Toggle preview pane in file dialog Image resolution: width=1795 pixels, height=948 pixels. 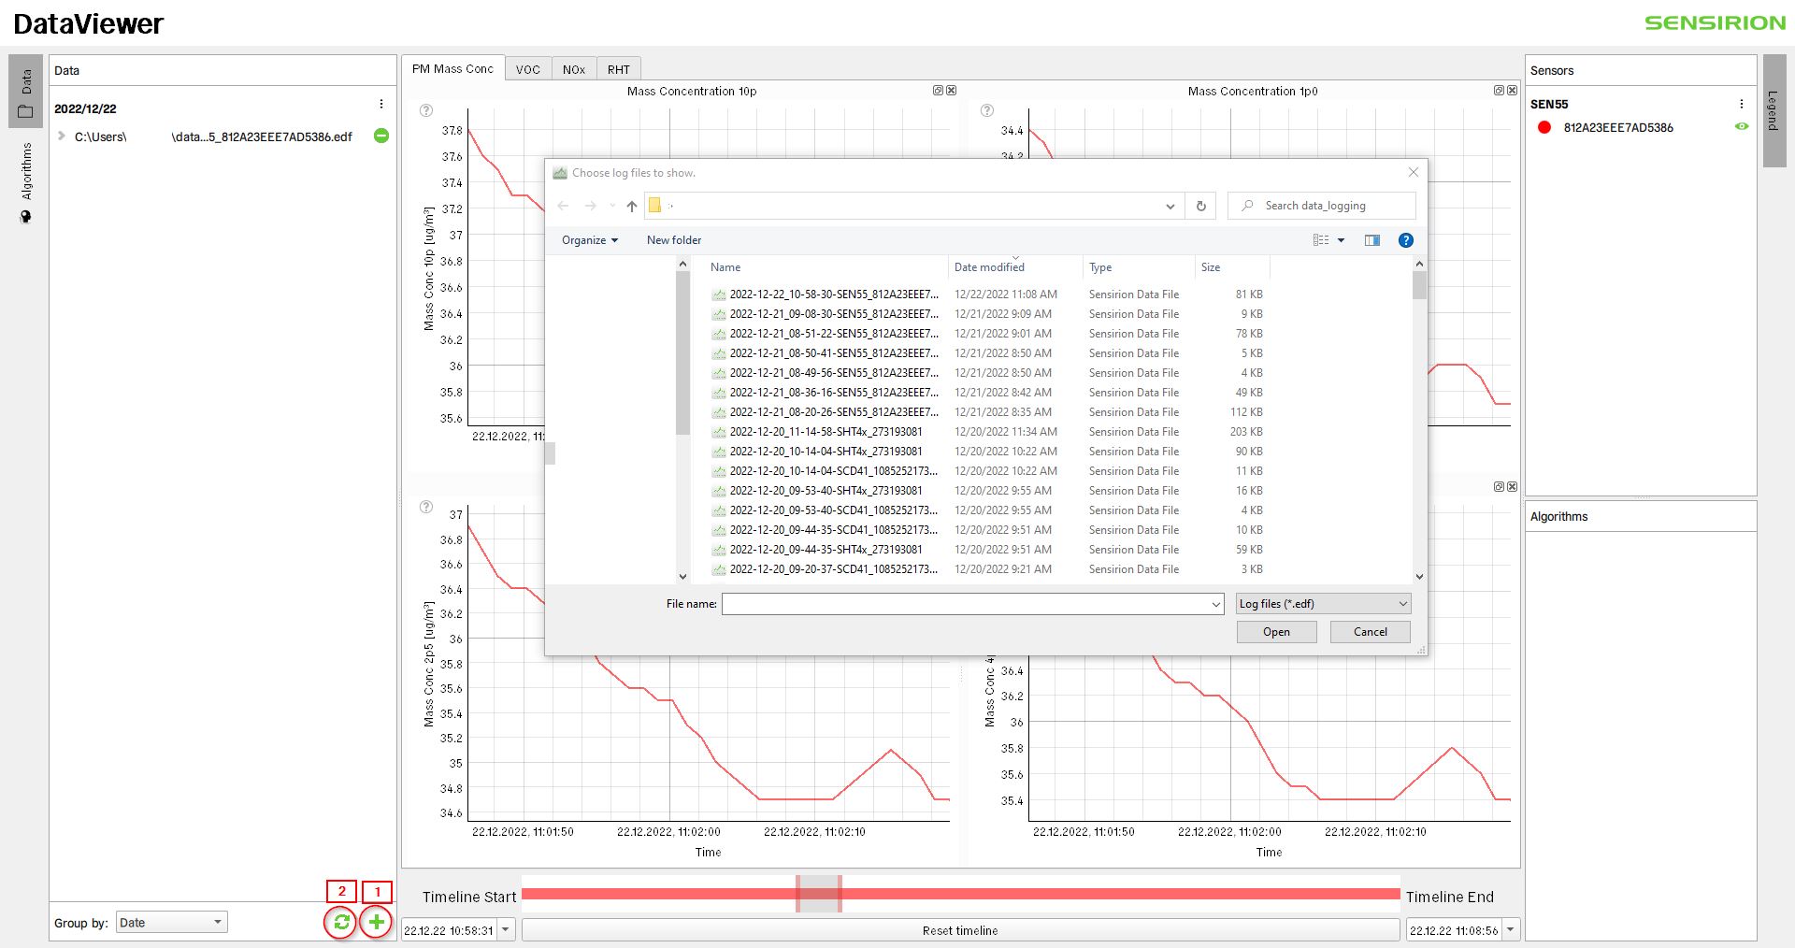click(1371, 240)
